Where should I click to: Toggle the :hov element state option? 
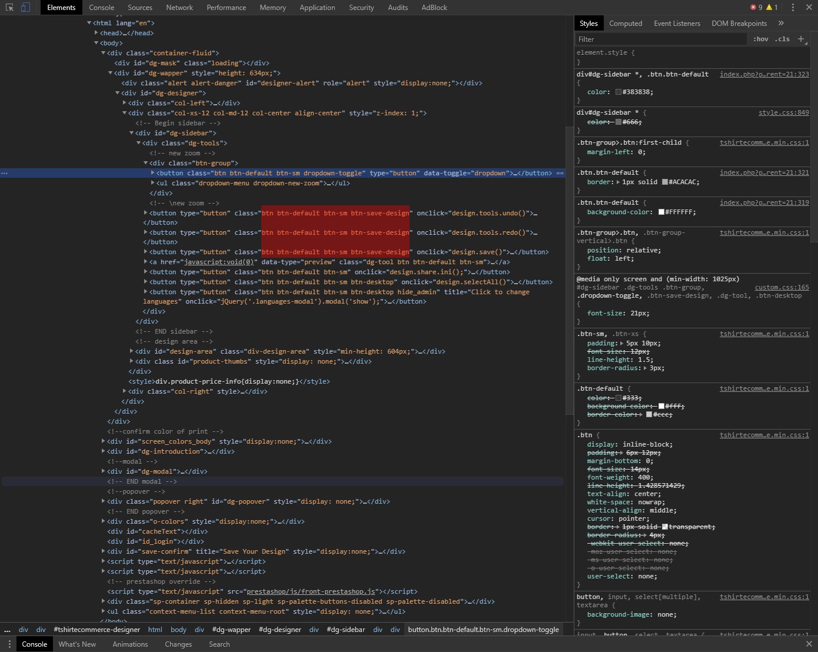(760, 39)
